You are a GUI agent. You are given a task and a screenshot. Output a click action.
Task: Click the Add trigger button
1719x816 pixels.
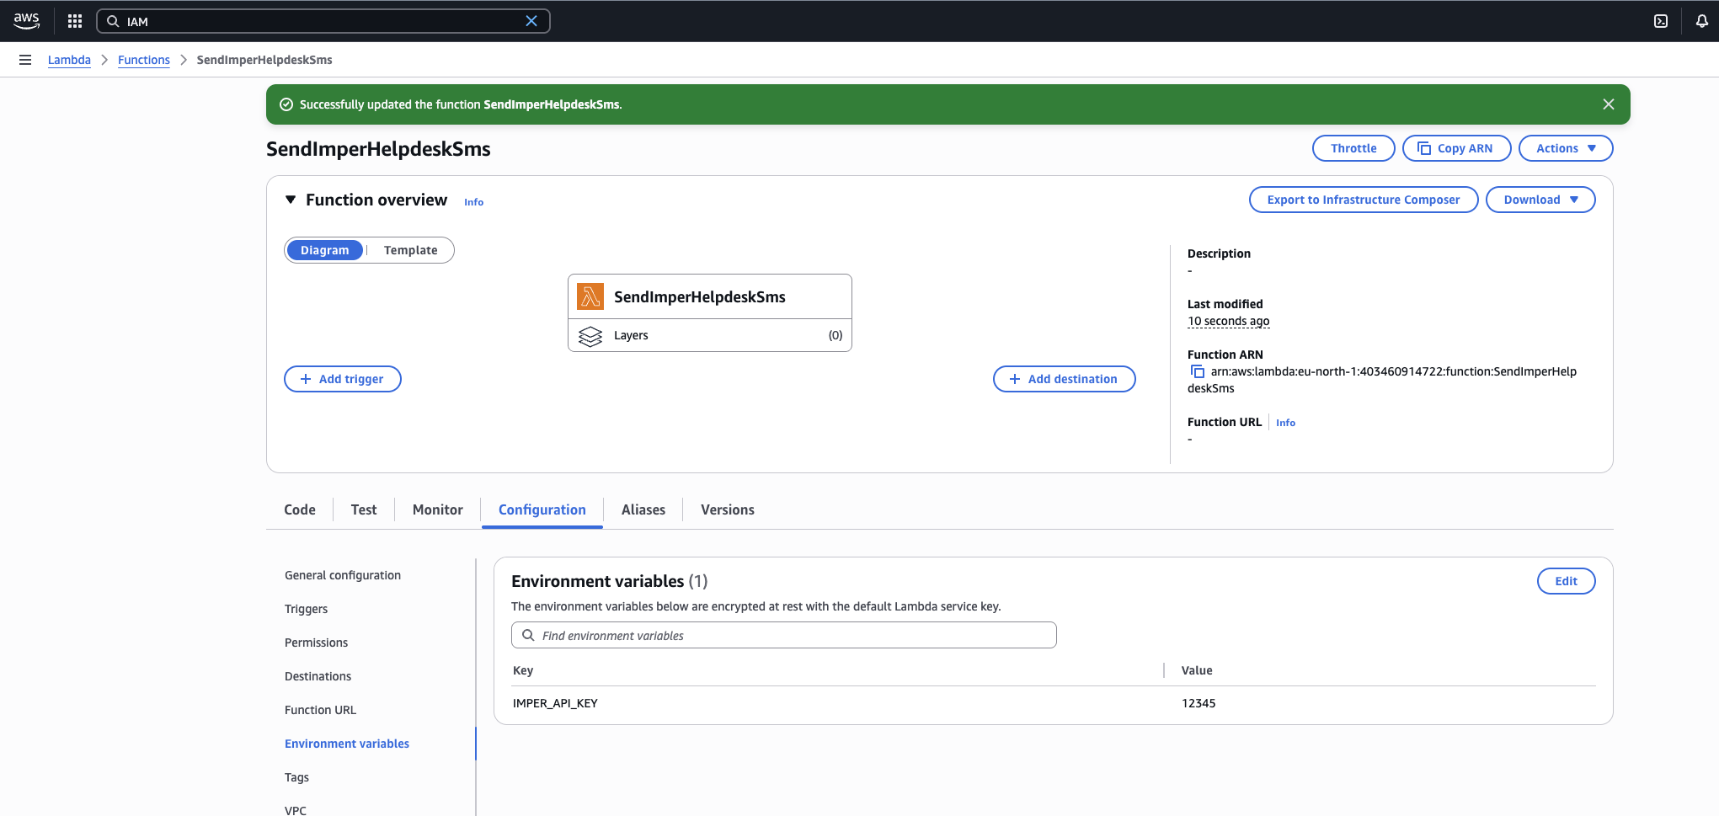click(343, 379)
